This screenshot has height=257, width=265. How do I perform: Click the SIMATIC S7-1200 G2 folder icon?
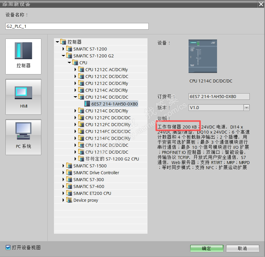[69, 56]
